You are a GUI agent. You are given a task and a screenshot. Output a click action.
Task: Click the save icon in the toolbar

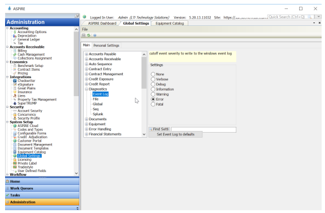tap(84, 35)
